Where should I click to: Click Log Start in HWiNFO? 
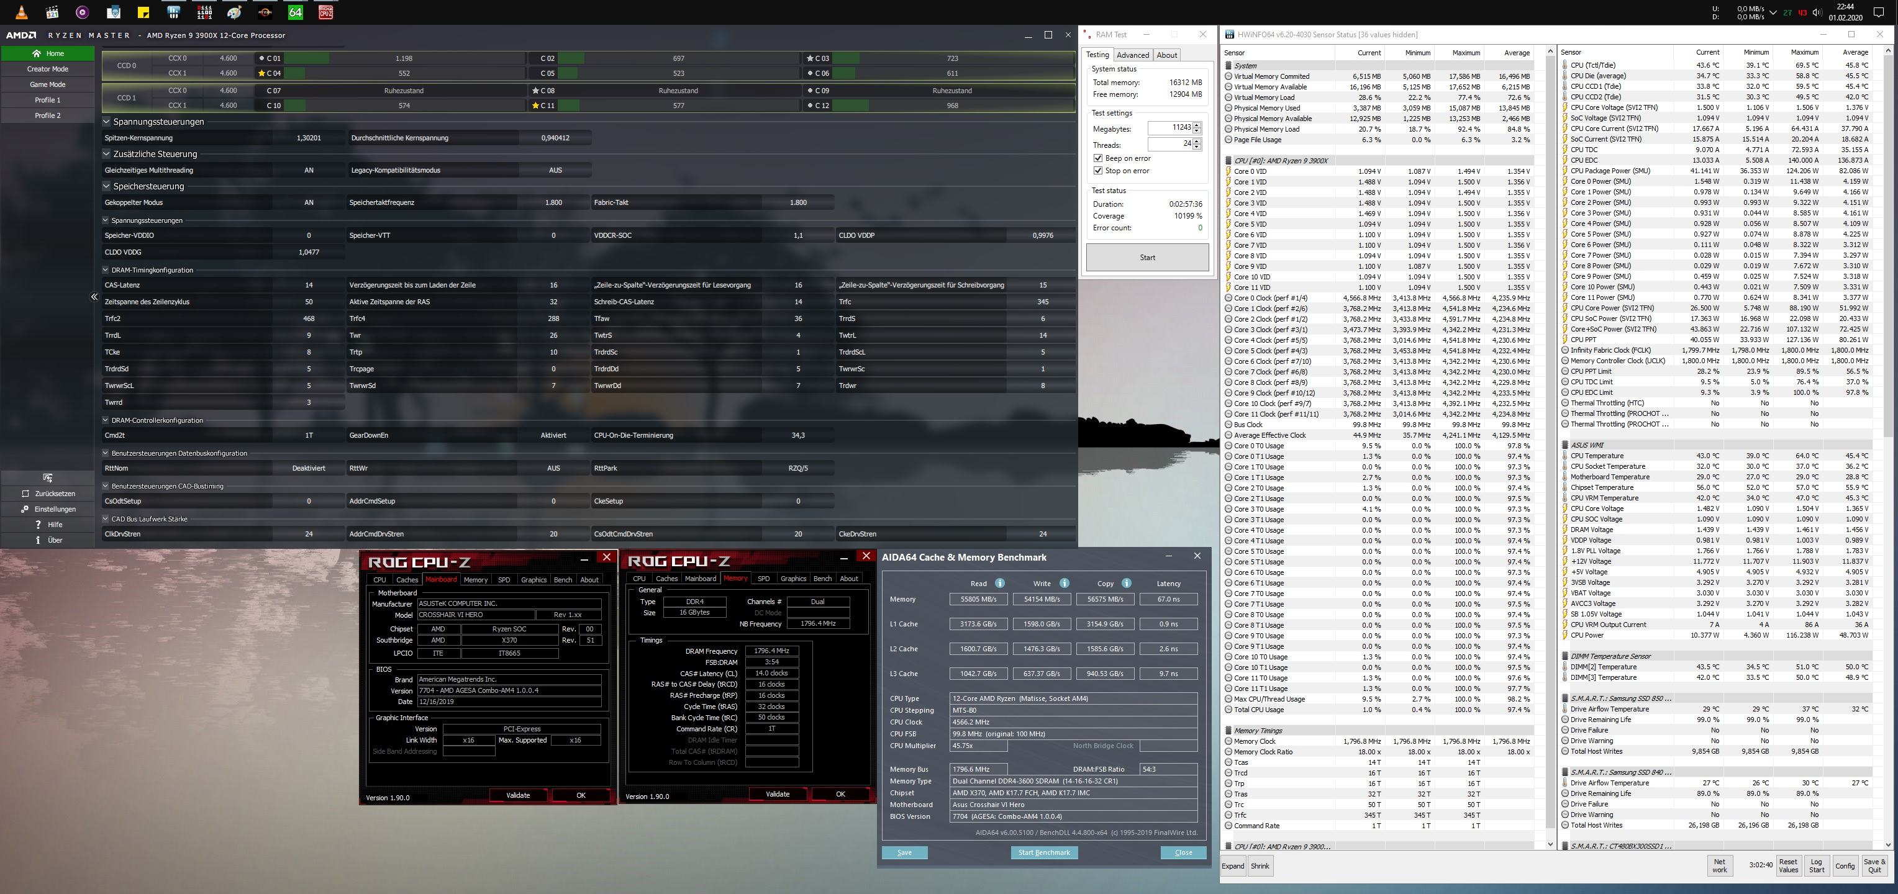1817,865
